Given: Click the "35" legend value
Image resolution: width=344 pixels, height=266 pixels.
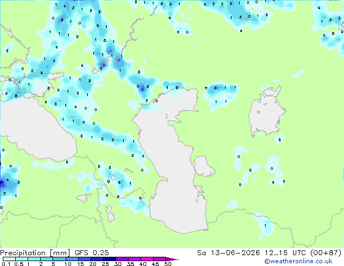Looking at the screenshot, I should (131, 264).
